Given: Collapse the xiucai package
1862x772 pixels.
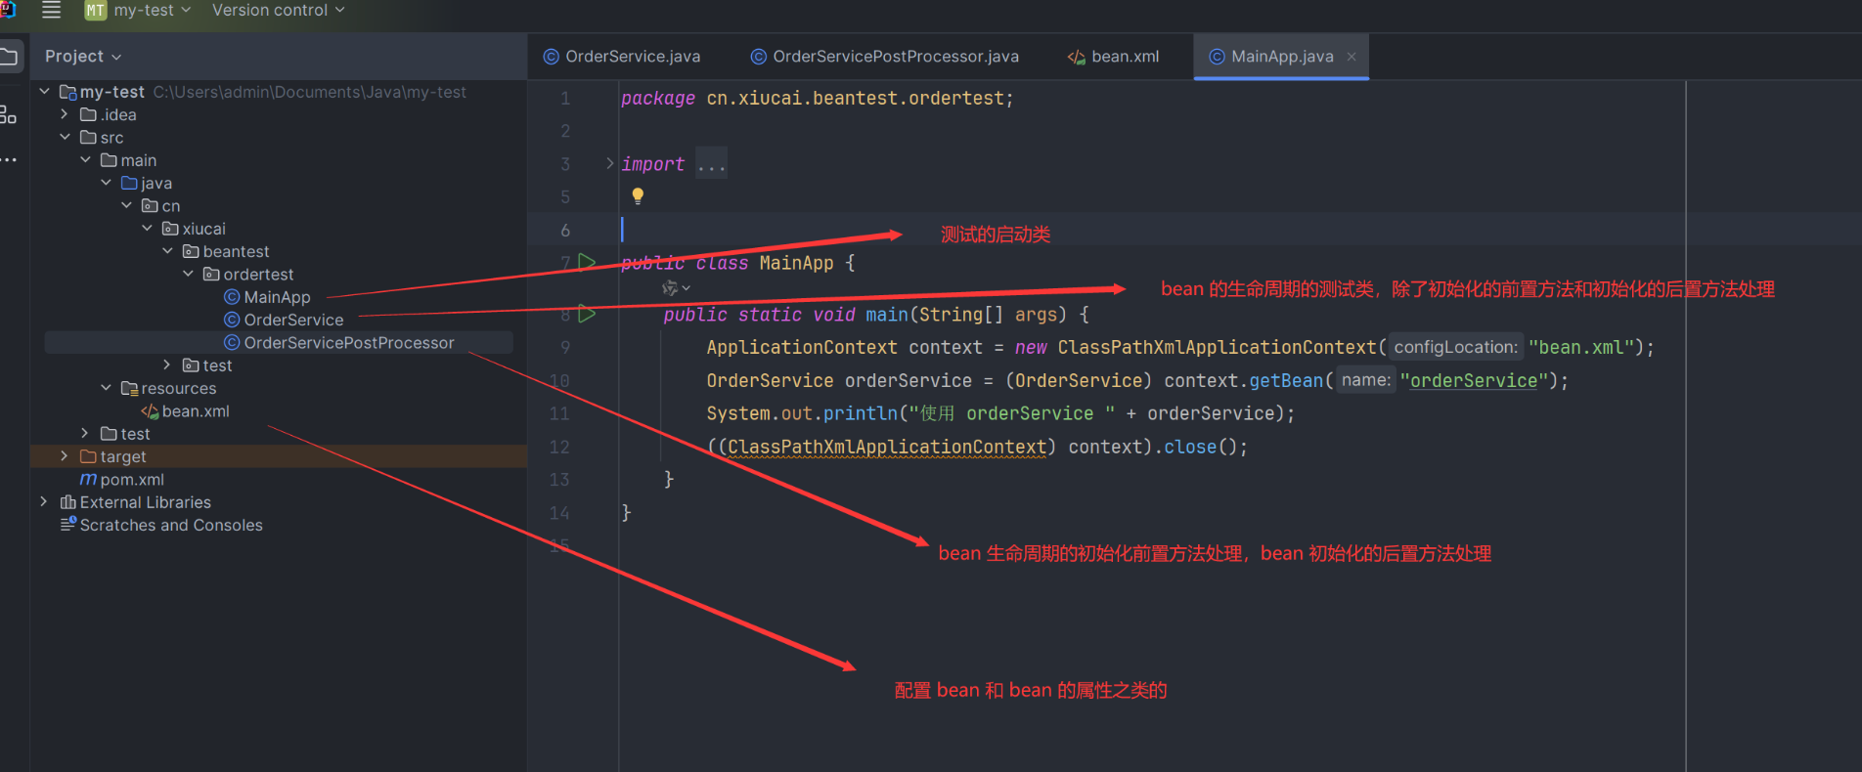Looking at the screenshot, I should 147,229.
